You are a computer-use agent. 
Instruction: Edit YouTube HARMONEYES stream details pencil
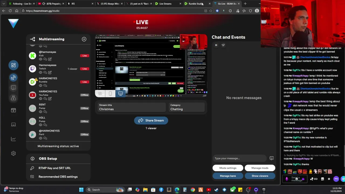coord(50,99)
